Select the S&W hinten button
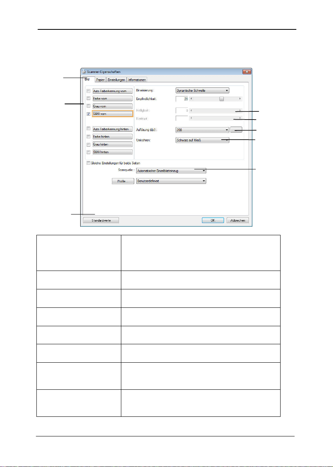 click(x=112, y=152)
